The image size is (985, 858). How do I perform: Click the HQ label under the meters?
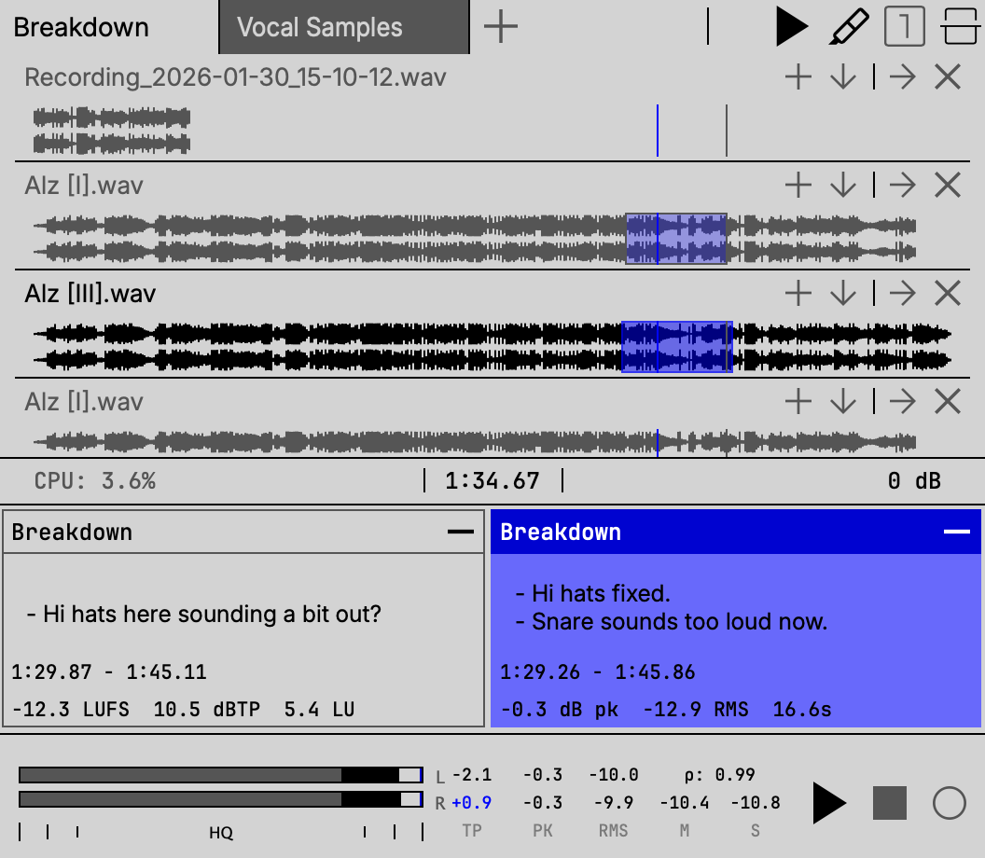221,833
